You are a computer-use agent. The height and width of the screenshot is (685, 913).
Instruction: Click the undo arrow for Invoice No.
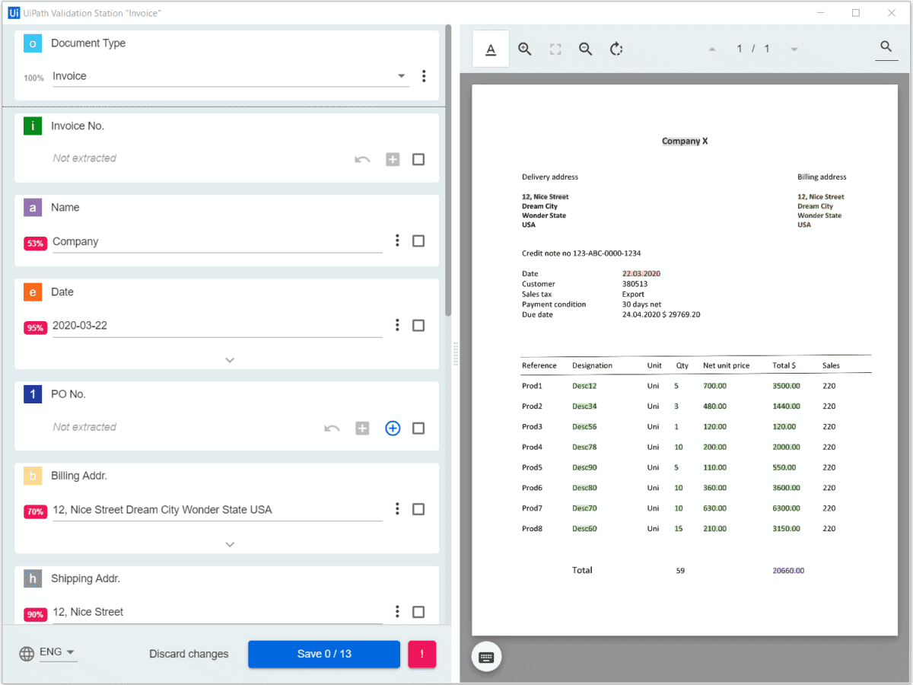click(362, 159)
